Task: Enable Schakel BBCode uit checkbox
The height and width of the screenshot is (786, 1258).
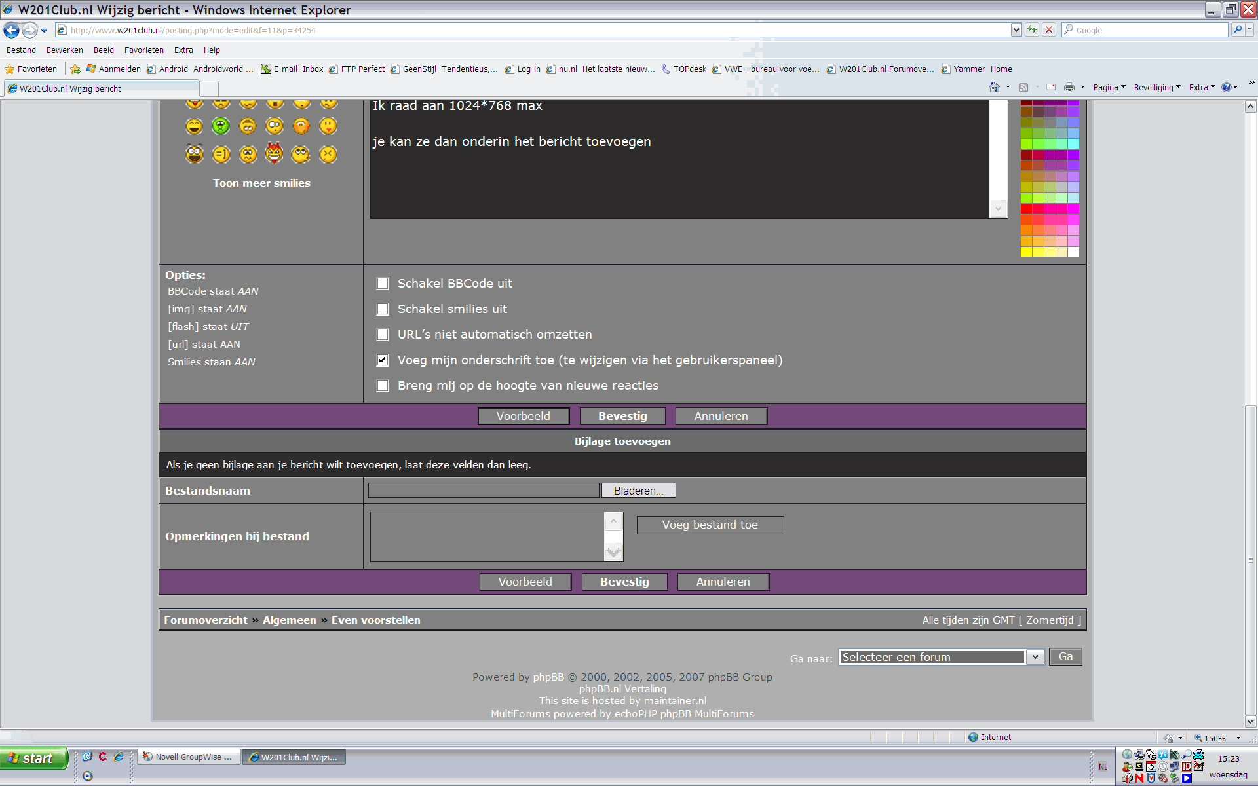Action: click(383, 284)
